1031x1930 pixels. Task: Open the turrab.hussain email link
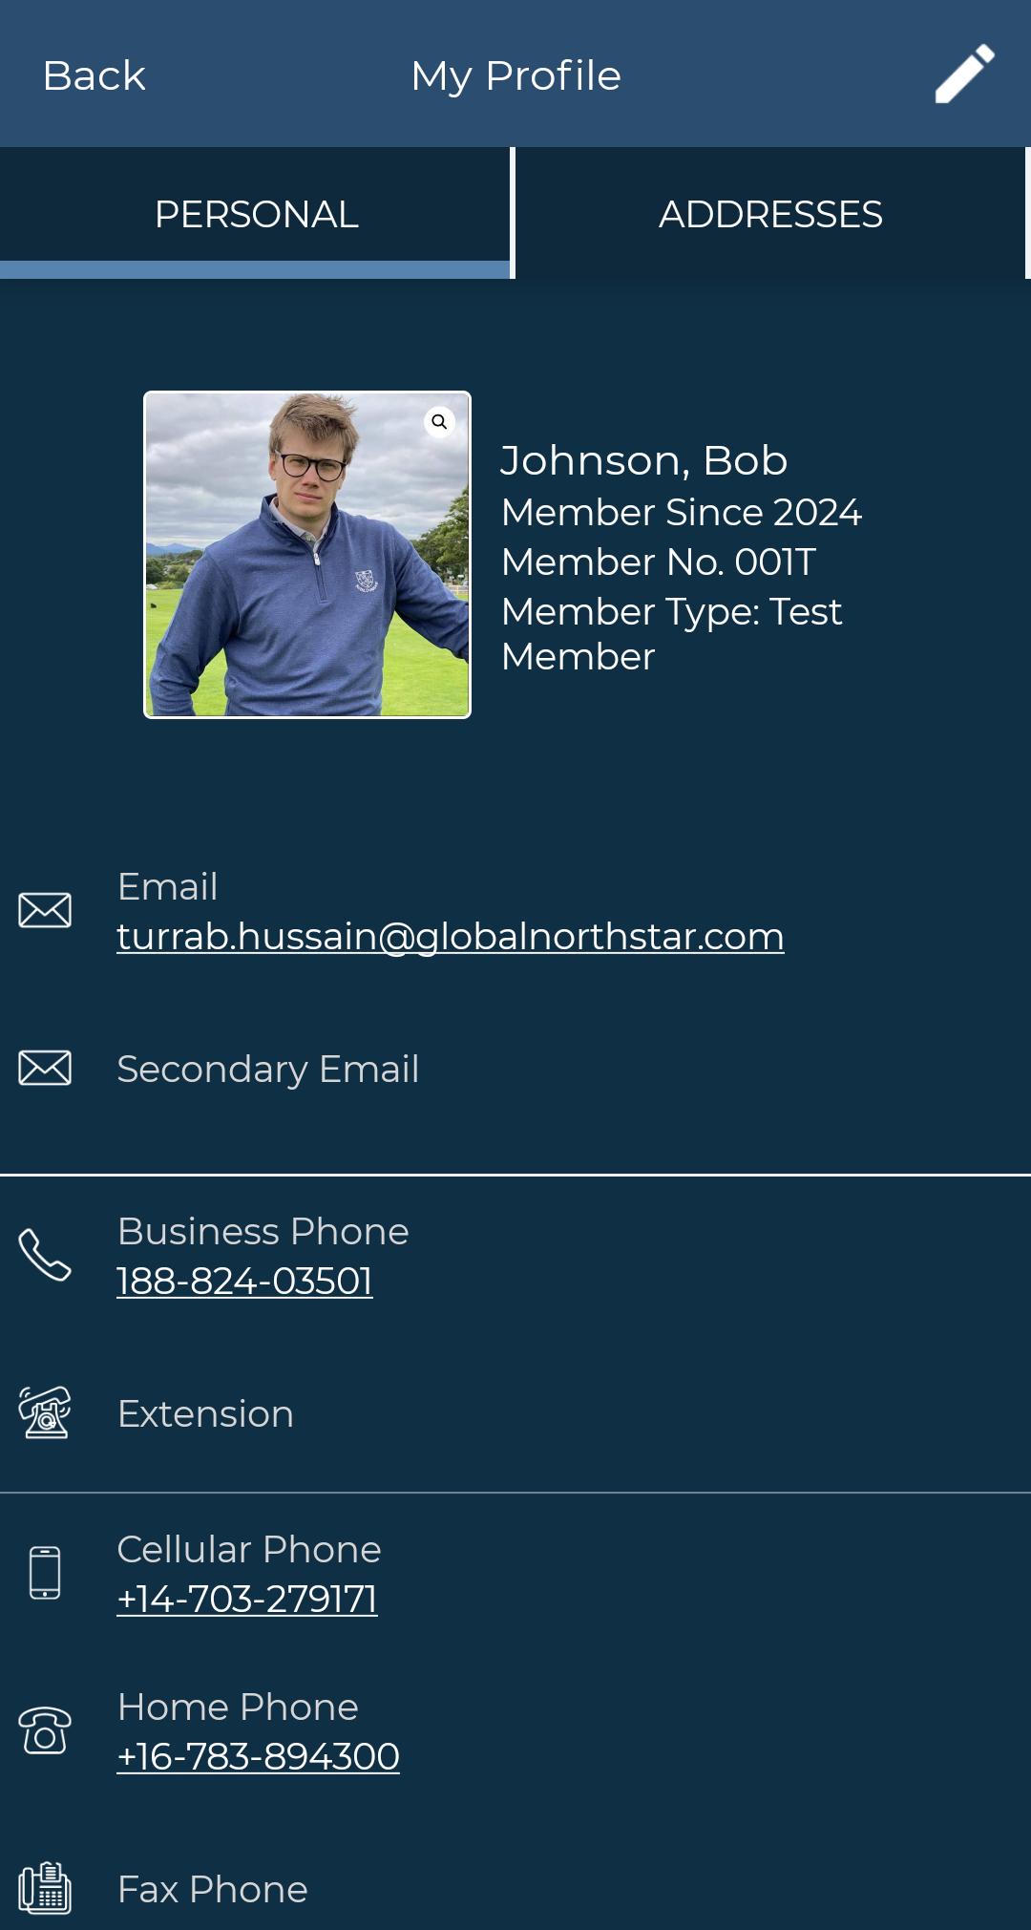(x=451, y=937)
